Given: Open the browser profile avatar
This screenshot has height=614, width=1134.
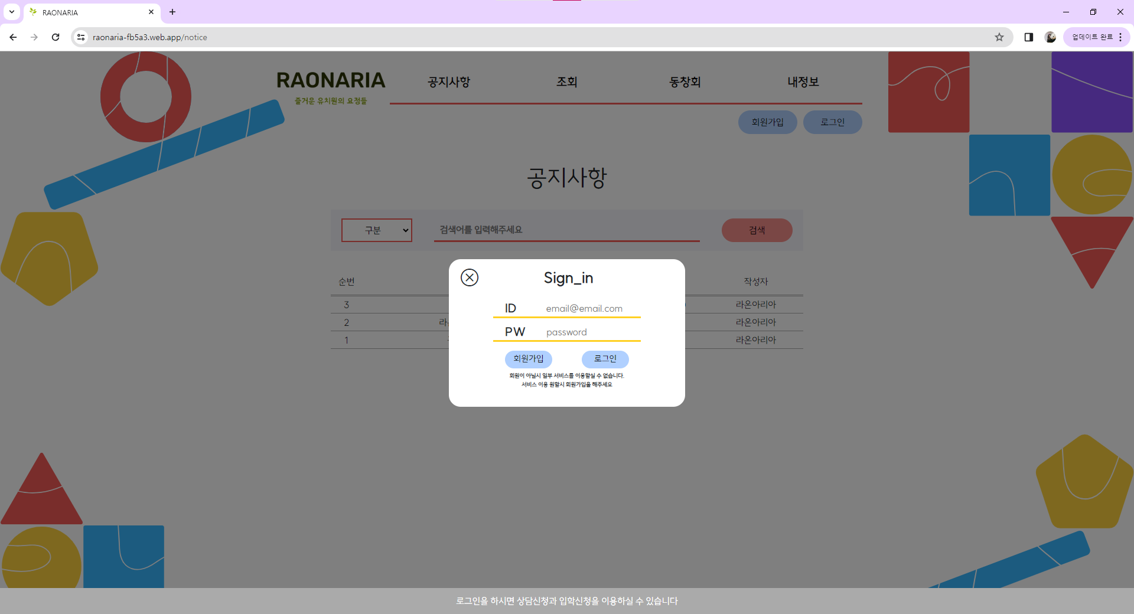Looking at the screenshot, I should (1050, 37).
